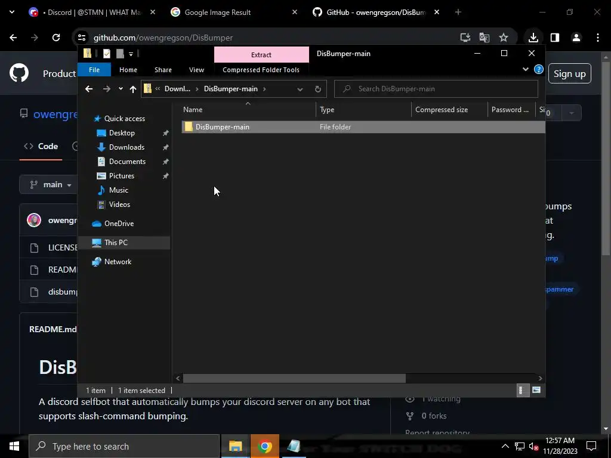The width and height of the screenshot is (611, 458).
Task: Select Quick access in navigation pane
Action: pos(124,119)
